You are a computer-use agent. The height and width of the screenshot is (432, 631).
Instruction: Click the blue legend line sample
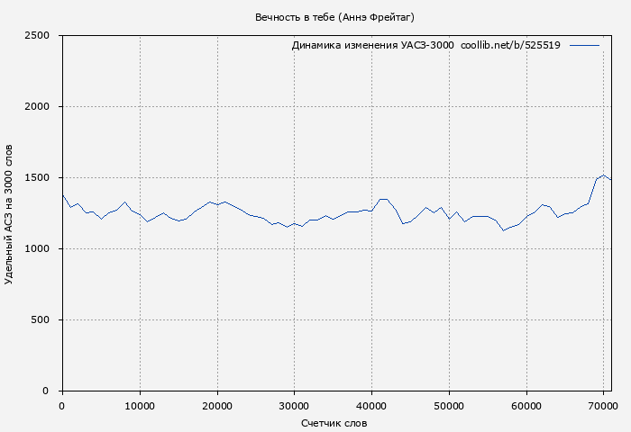[584, 45]
